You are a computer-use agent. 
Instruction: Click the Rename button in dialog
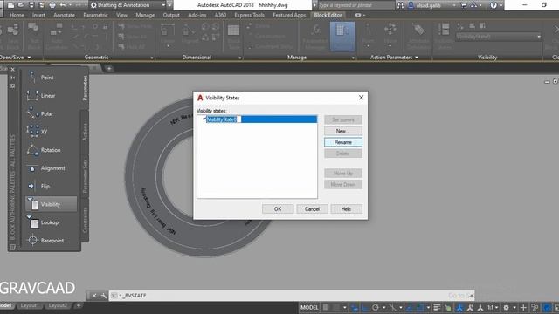coord(343,142)
